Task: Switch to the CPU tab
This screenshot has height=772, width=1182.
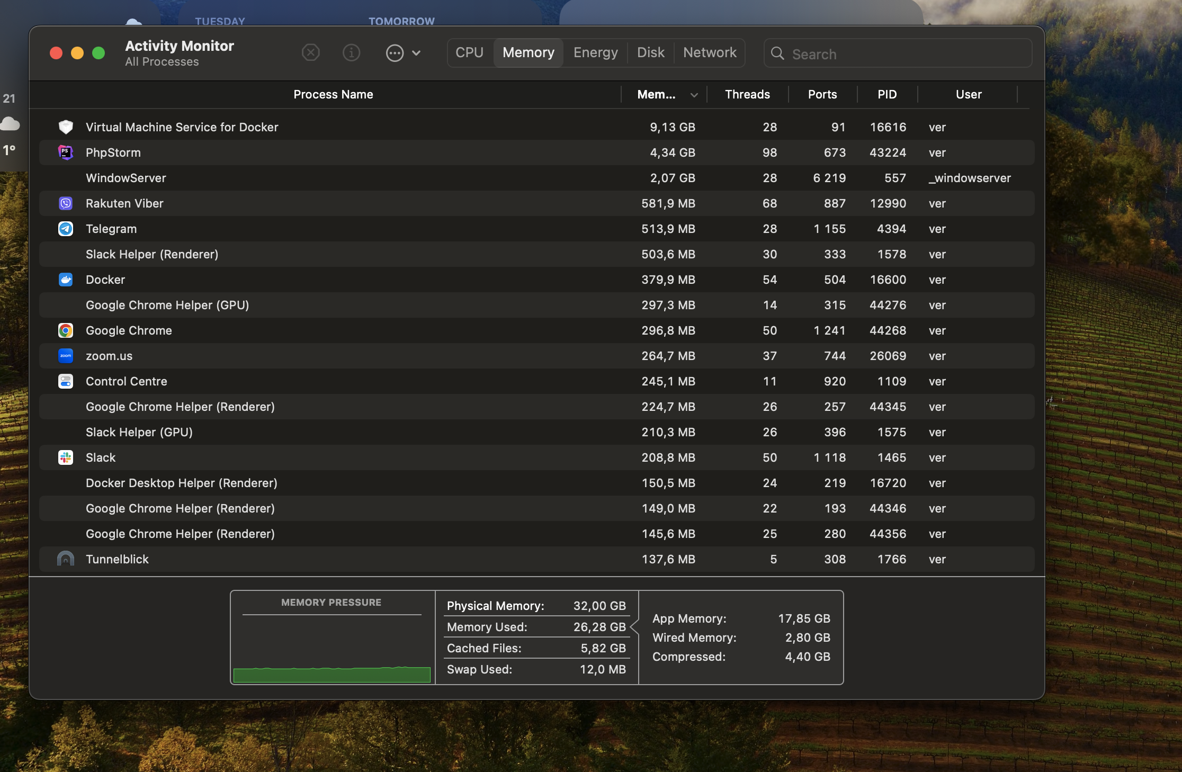Action: (x=469, y=53)
